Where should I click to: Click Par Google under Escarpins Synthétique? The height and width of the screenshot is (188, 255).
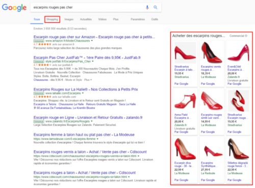click(208, 180)
